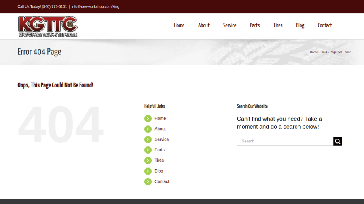Screen dimensions: 364x204
Task: Open Home in the top navigation
Action: [x=179, y=25]
